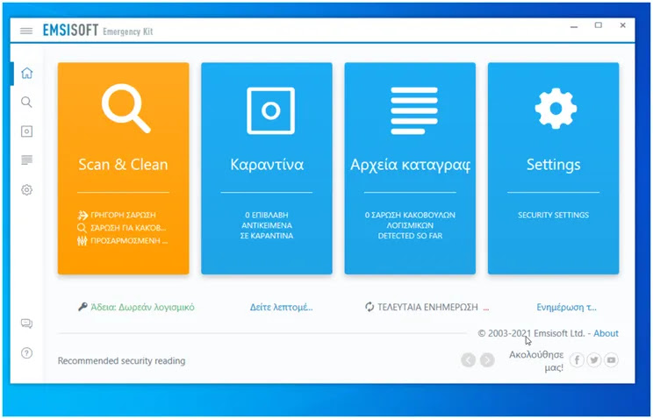653x419 pixels.
Task: Maximize the Emsisoft window
Action: 599,25
